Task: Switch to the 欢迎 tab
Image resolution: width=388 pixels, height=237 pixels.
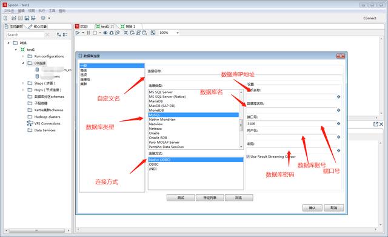Action: point(82,27)
